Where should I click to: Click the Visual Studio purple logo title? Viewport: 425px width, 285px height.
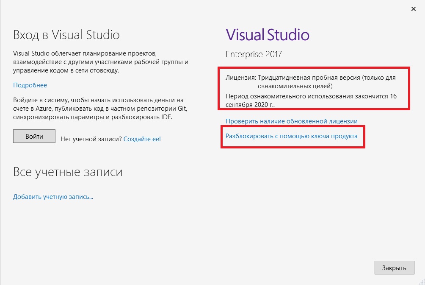click(x=268, y=35)
